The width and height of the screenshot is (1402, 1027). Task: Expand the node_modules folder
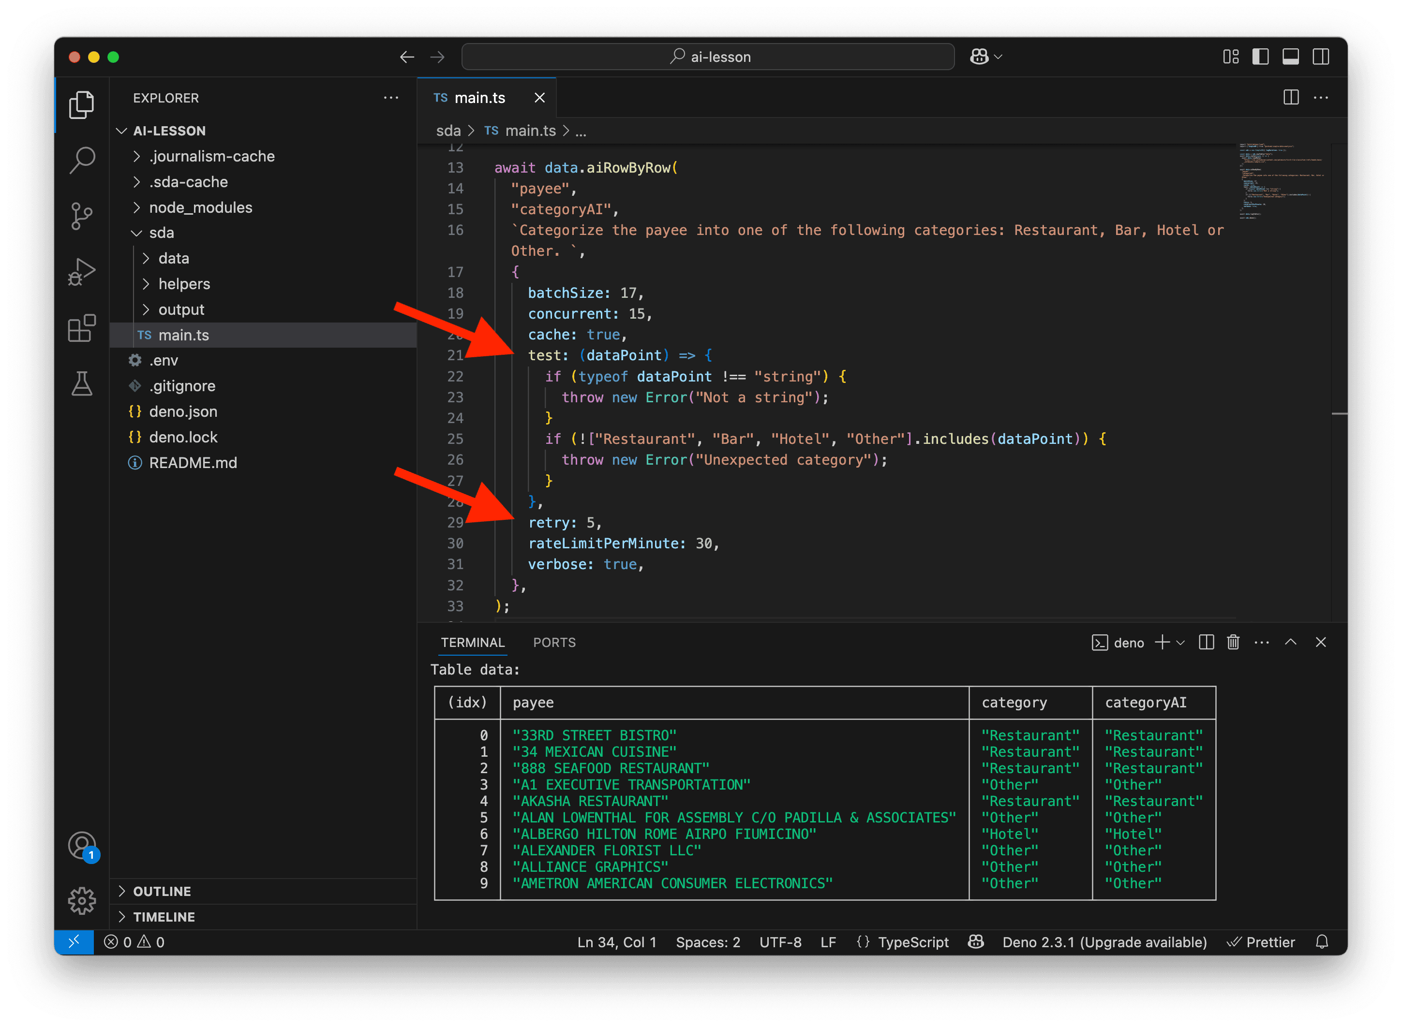coord(263,207)
